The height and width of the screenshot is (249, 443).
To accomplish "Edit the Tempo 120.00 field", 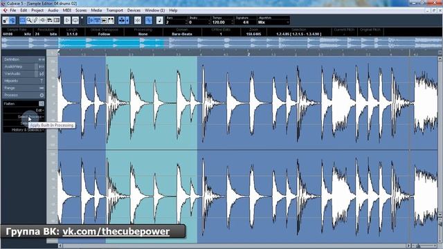I will coord(221,22).
